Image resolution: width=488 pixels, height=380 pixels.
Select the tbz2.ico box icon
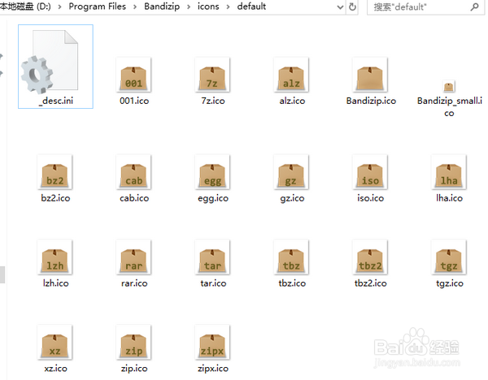tap(370, 257)
